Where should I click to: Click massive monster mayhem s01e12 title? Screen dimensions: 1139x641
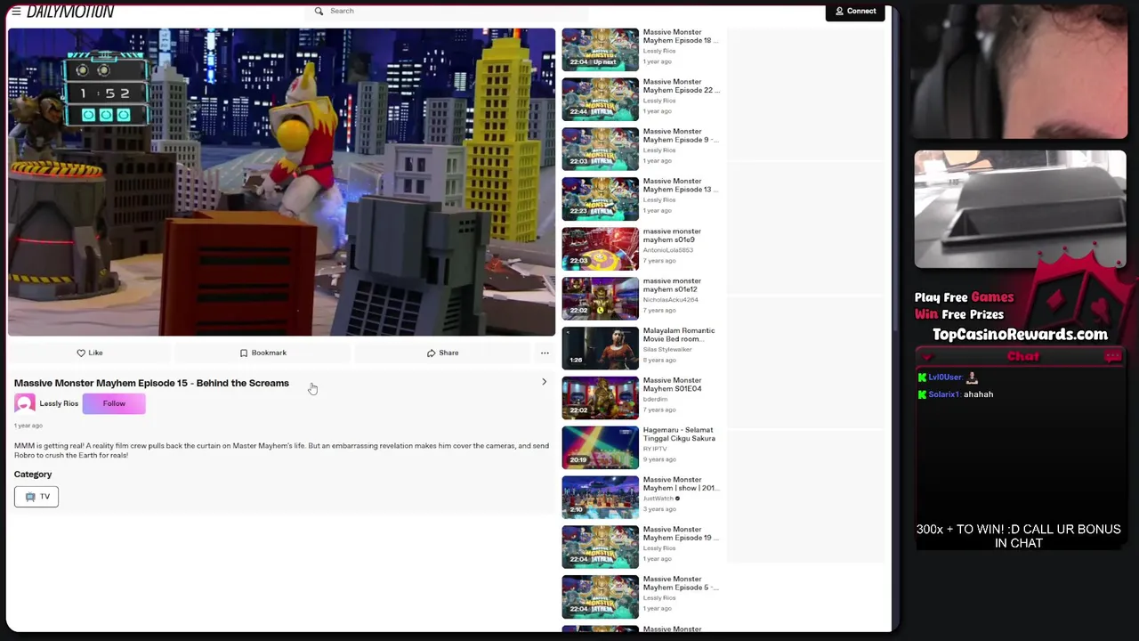(x=672, y=286)
